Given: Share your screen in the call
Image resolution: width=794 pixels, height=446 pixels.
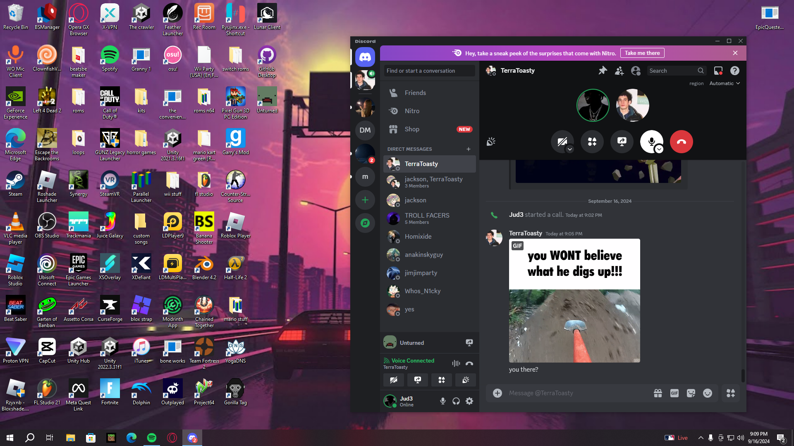Looking at the screenshot, I should pos(622,142).
